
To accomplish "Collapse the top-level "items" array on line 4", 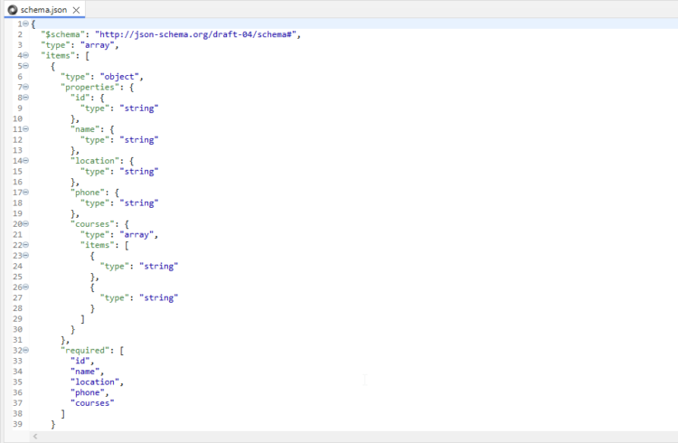I will [x=25, y=55].
